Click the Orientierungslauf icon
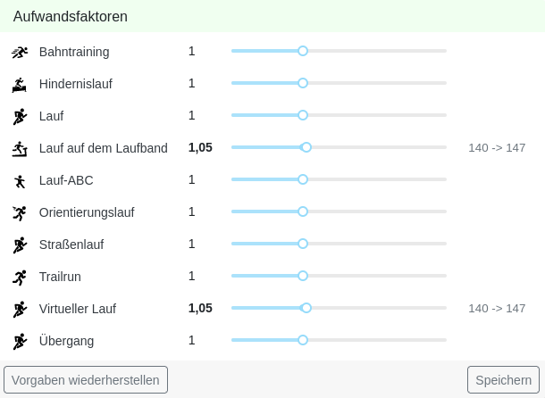Image resolution: width=545 pixels, height=398 pixels. click(x=20, y=212)
